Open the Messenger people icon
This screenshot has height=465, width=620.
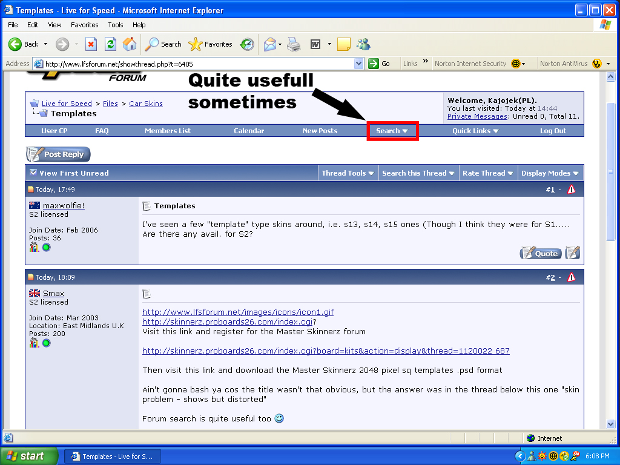tap(363, 44)
